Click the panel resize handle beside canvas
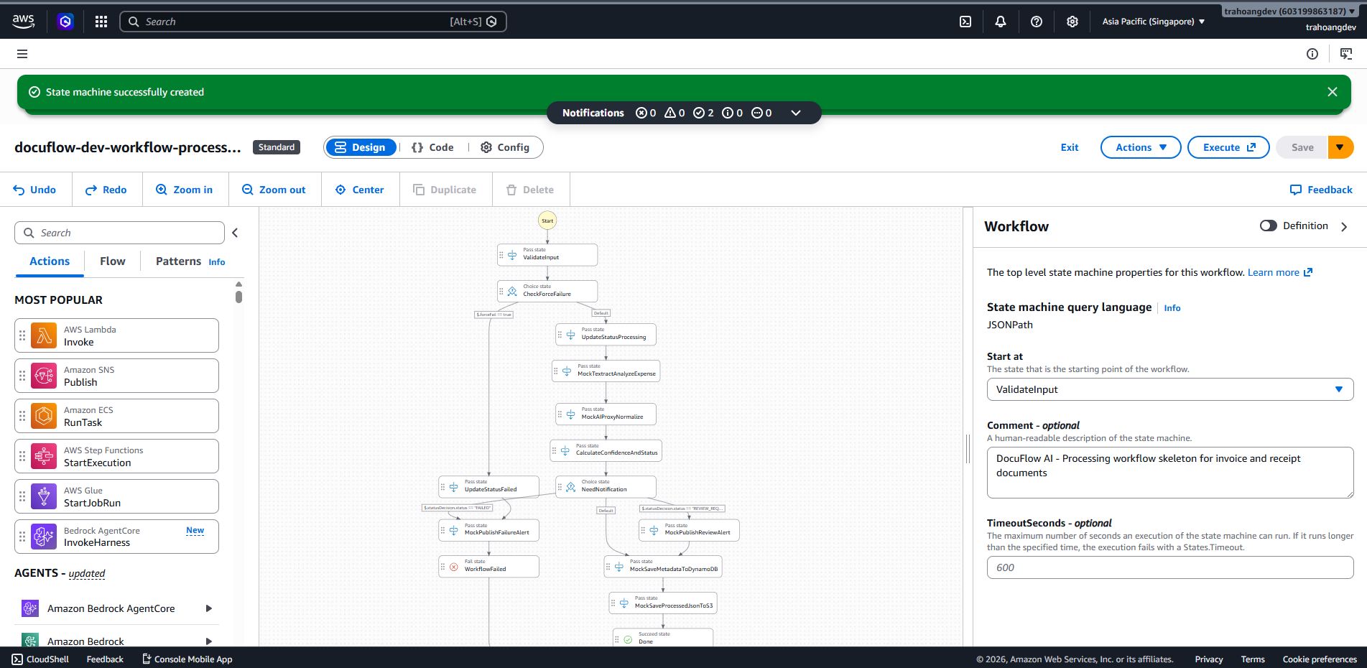 (x=968, y=449)
